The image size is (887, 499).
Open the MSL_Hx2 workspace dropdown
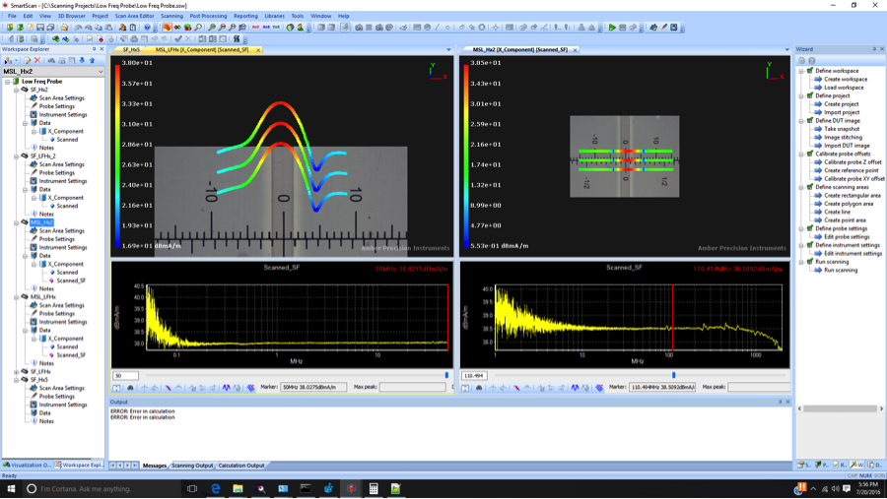point(101,72)
